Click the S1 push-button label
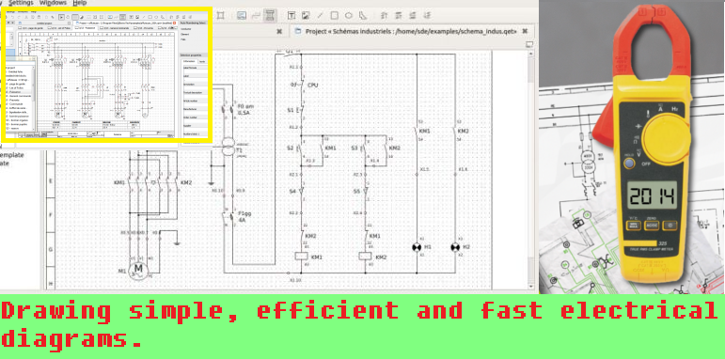Image resolution: width=725 pixels, height=359 pixels. pyautogui.click(x=291, y=111)
